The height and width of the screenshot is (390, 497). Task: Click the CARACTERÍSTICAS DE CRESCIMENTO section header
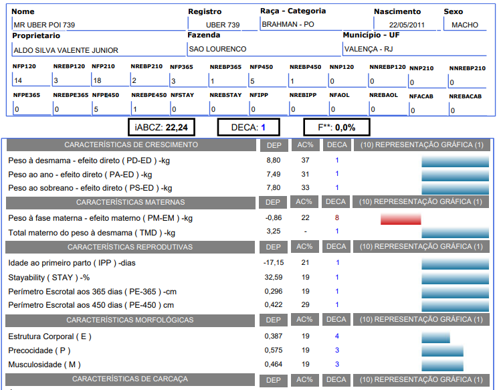[x=130, y=145]
